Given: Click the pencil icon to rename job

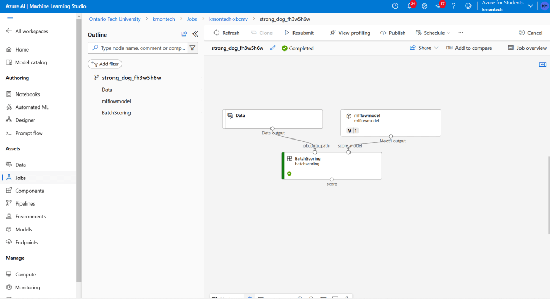Looking at the screenshot, I should pos(273,48).
